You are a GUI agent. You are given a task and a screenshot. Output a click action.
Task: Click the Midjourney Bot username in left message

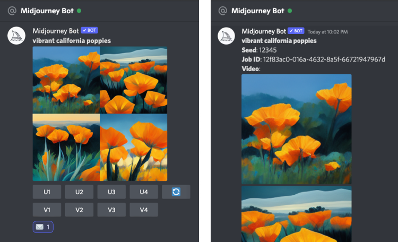click(x=56, y=31)
